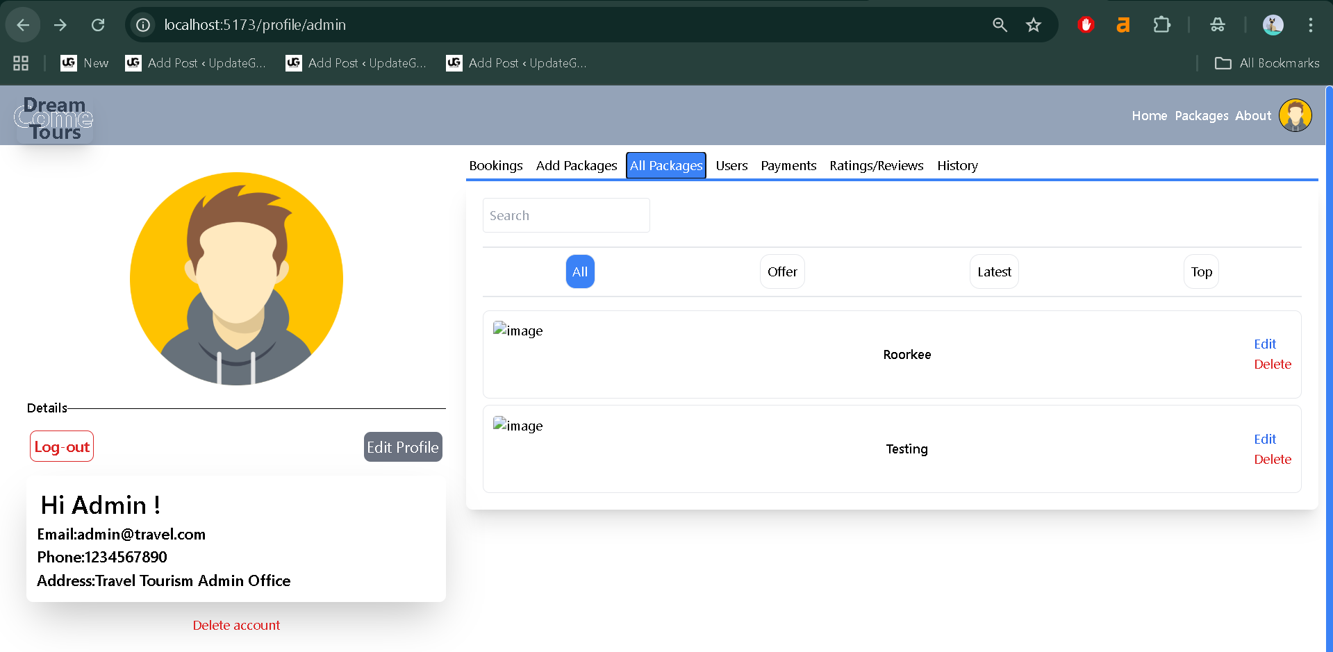Screen dimensions: 1333x652
Task: Select the Latest filter
Action: pos(993,271)
